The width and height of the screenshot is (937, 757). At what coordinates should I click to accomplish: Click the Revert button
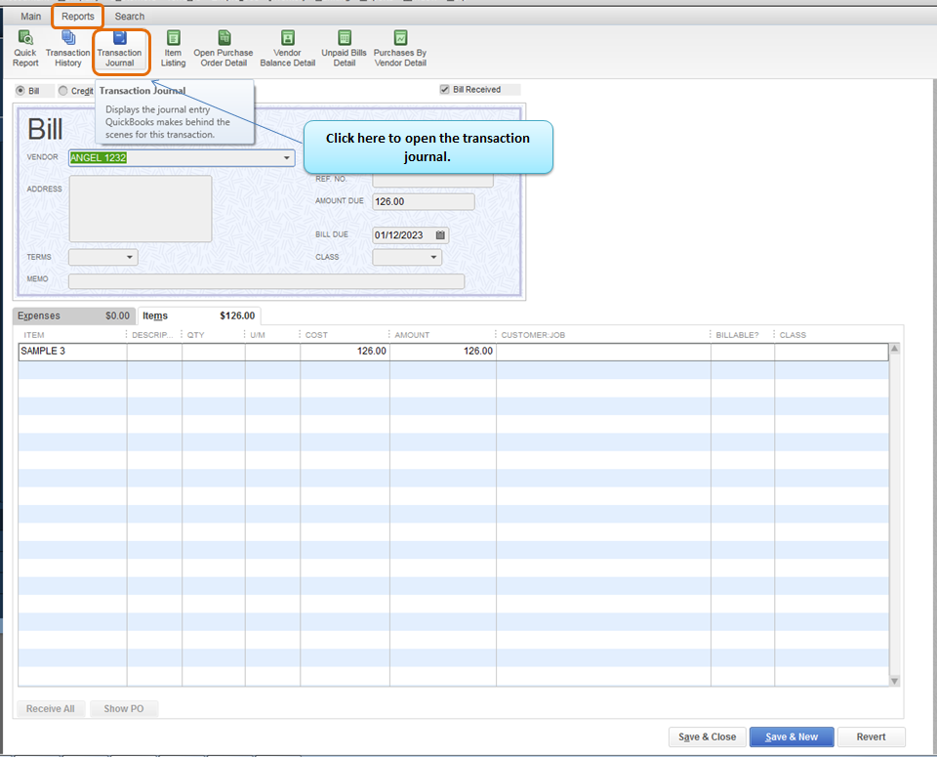872,736
